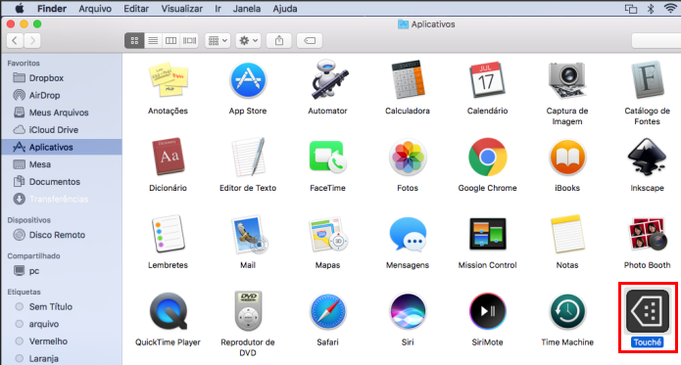This screenshot has width=681, height=365.
Task: Click the edit tags toolbar button
Action: click(310, 41)
